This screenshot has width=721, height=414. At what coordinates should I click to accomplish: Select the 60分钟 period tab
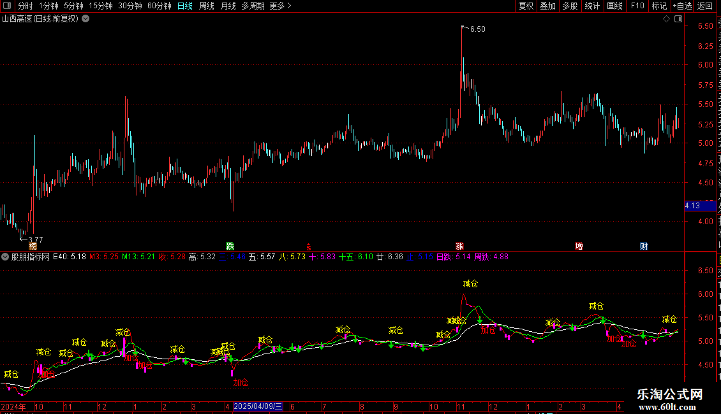coord(159,6)
